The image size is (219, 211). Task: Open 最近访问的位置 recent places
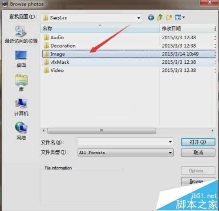[x=21, y=34]
